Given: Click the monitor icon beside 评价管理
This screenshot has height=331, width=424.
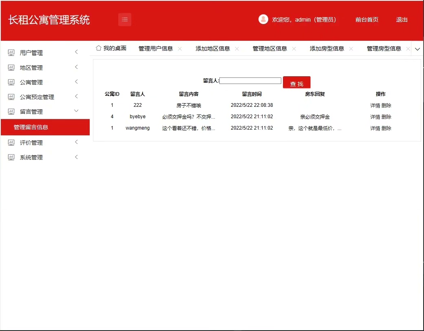Looking at the screenshot, I should (x=11, y=143).
